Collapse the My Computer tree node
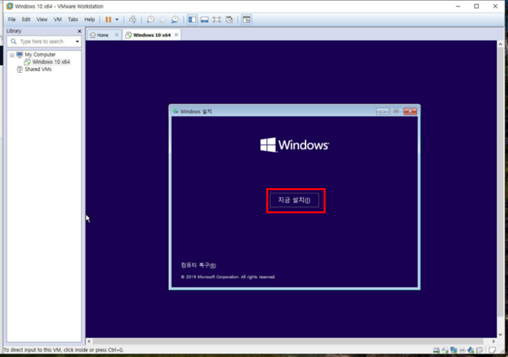 12,55
